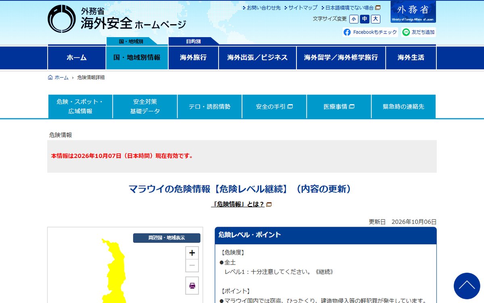The width and height of the screenshot is (484, 303).
Task: Click the home icon in breadcrumb
Action: (x=50, y=78)
